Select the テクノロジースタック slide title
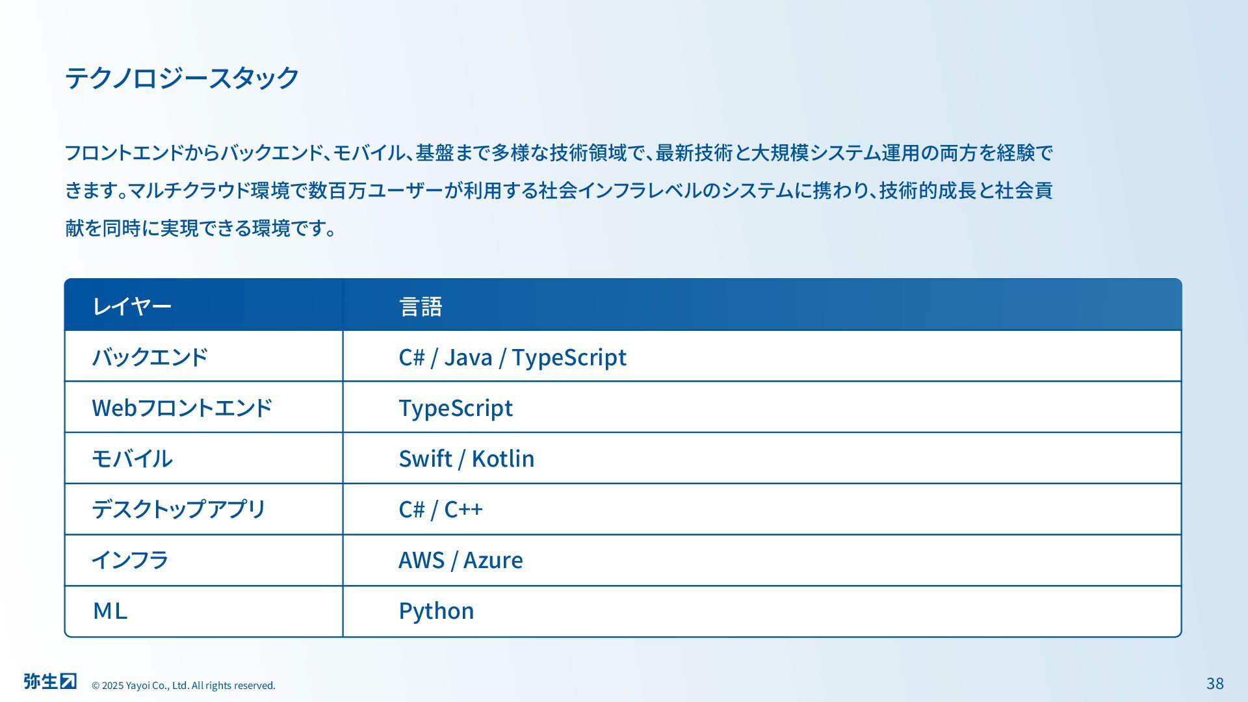 pos(182,77)
